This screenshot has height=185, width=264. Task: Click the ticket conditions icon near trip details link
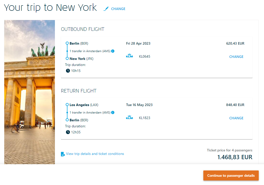[x=63, y=154]
